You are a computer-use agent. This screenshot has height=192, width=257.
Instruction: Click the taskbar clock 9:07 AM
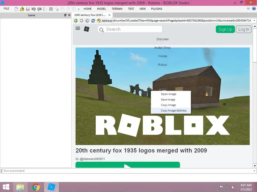coord(246,185)
